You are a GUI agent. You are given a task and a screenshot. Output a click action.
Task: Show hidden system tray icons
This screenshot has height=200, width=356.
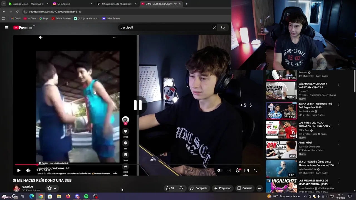[305, 196]
